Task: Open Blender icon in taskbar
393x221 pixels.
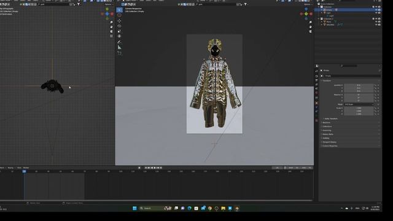Action: coord(237,208)
